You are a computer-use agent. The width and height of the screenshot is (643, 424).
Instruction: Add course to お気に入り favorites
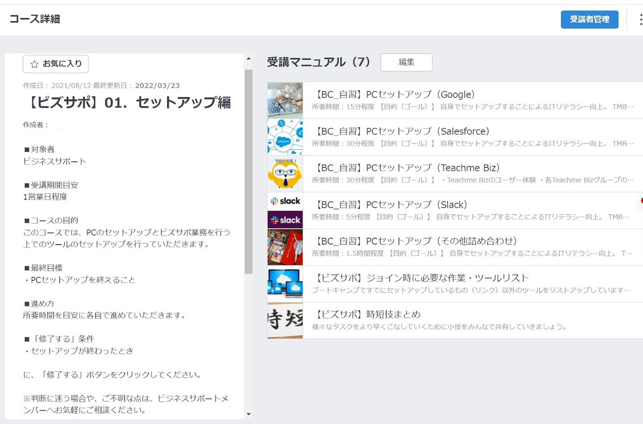pyautogui.click(x=55, y=64)
